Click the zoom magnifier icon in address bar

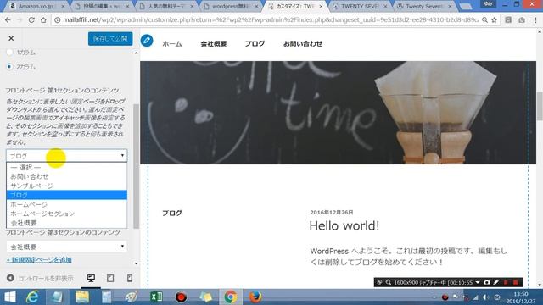[484, 20]
